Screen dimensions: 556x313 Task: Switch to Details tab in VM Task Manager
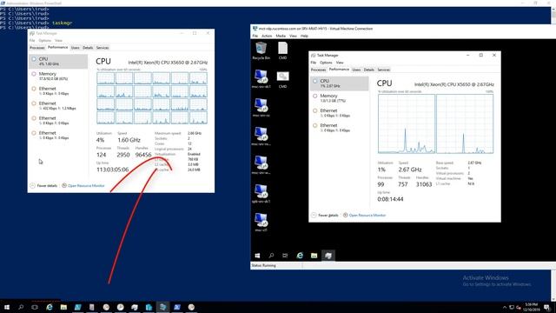(x=368, y=70)
